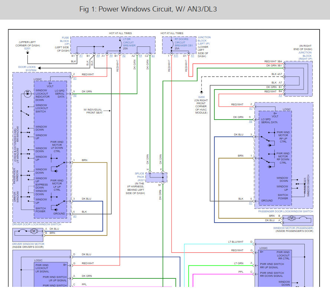The height and width of the screenshot is (298, 330).
Task: Click the W/ INDIVIDUAL FRONT SEAT note
Action: pyautogui.click(x=93, y=111)
